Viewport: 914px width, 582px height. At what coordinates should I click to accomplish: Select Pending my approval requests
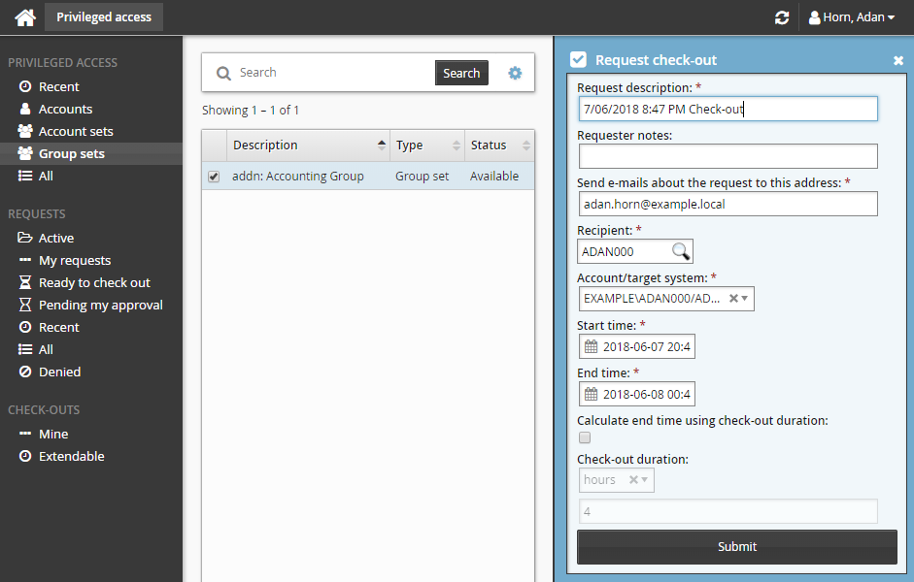point(100,305)
